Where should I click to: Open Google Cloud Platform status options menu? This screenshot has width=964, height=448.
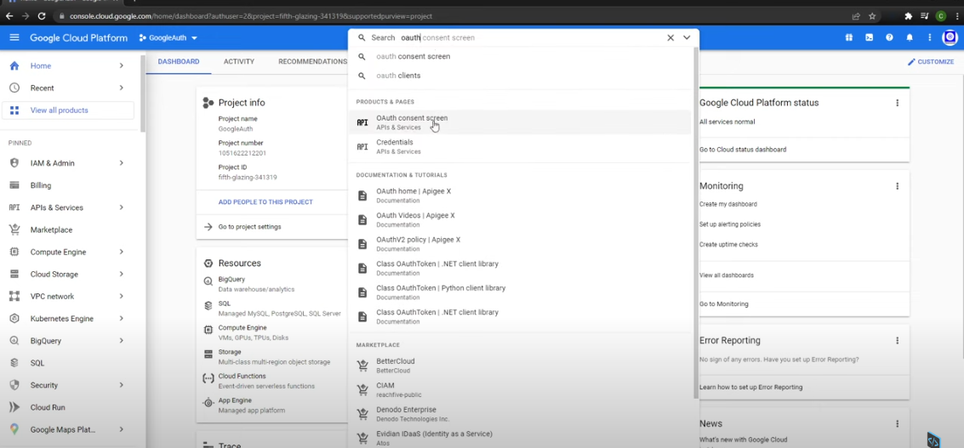(897, 103)
